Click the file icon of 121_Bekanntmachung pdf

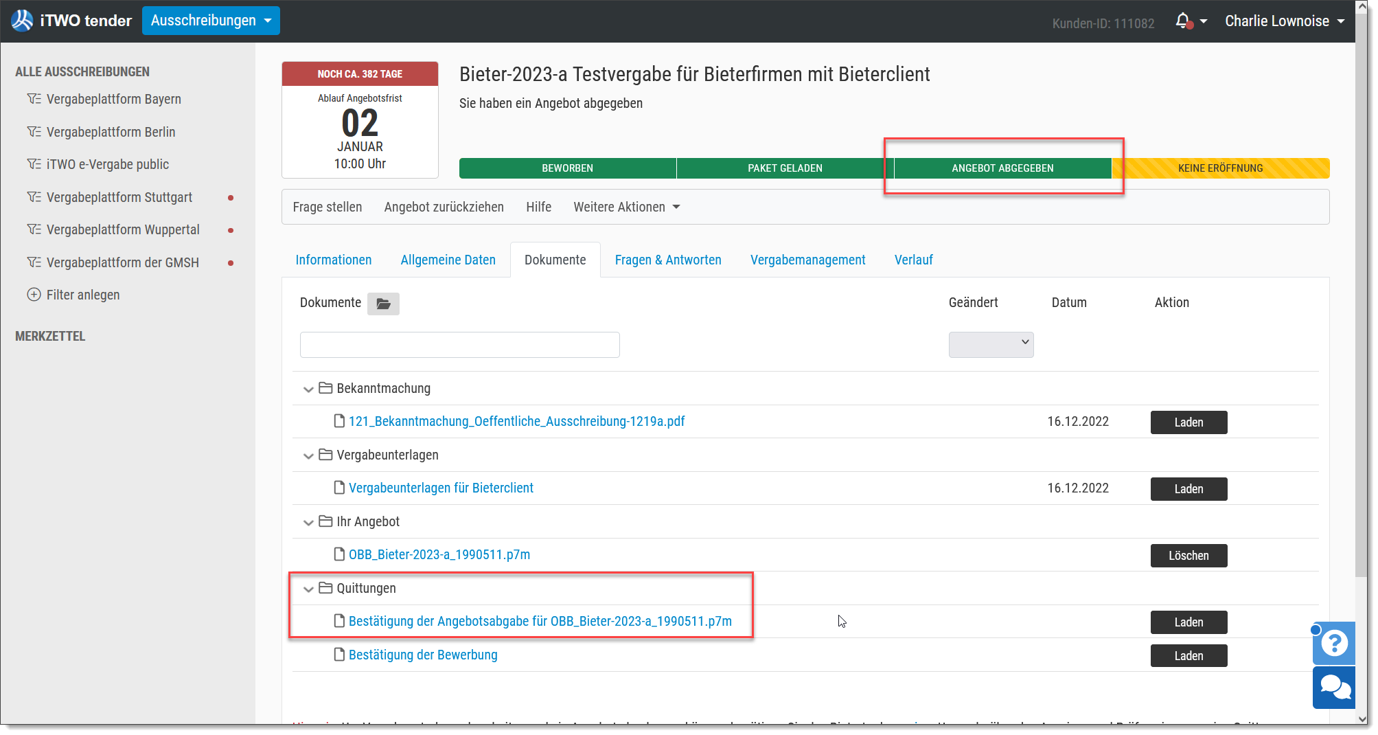click(339, 421)
